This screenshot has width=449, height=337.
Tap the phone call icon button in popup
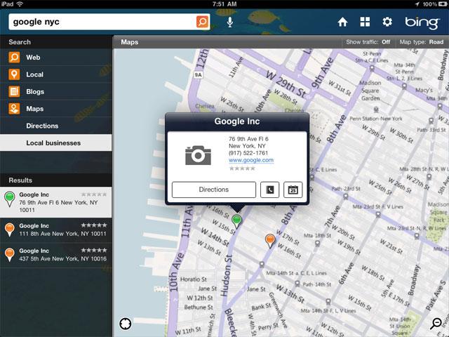[269, 190]
